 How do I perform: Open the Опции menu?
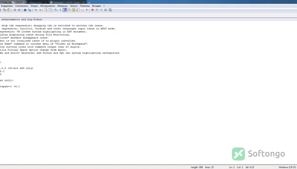tap(34, 6)
